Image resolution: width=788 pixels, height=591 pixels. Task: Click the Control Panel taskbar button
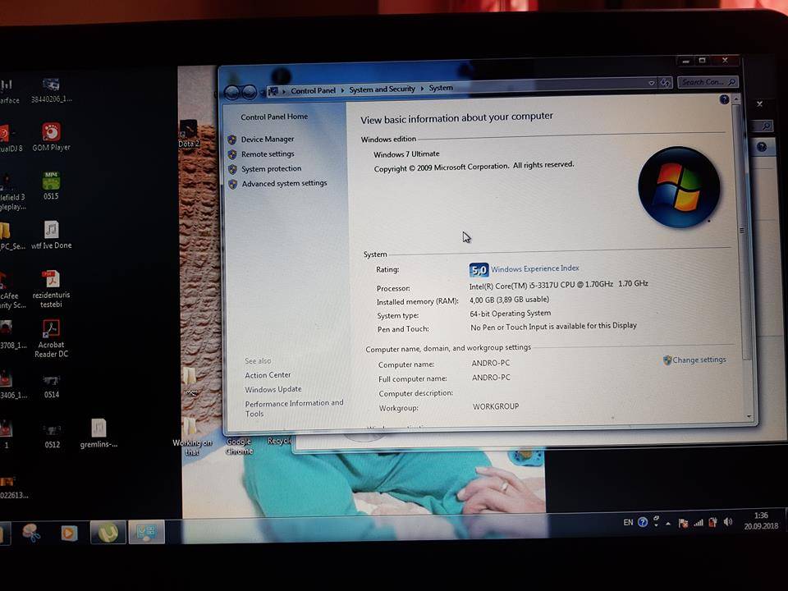tap(146, 532)
